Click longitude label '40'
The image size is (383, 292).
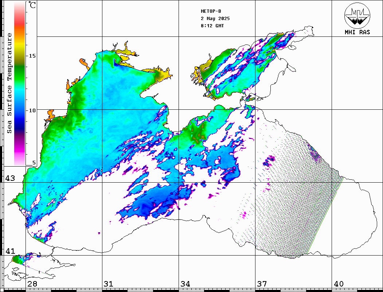pos(339,284)
